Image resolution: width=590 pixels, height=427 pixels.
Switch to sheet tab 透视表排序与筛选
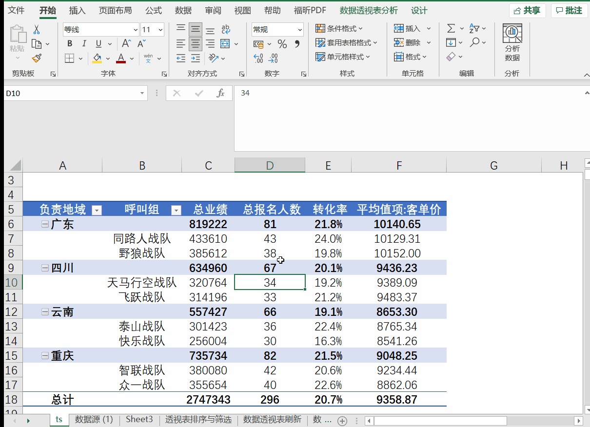tap(198, 419)
